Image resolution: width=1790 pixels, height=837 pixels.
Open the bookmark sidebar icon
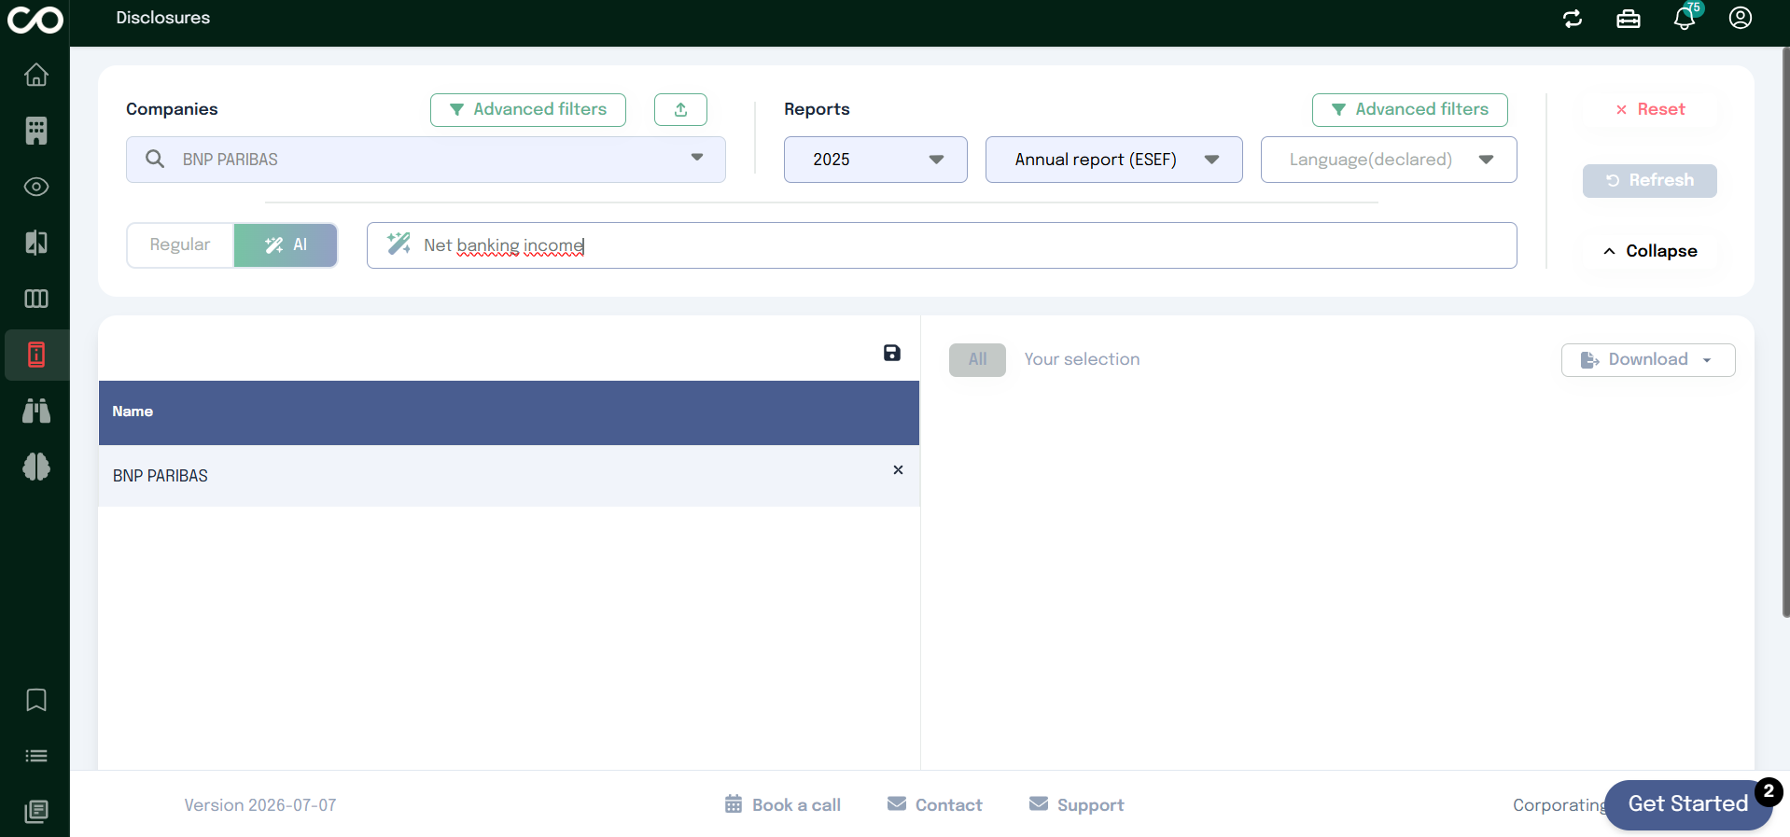tap(36, 700)
